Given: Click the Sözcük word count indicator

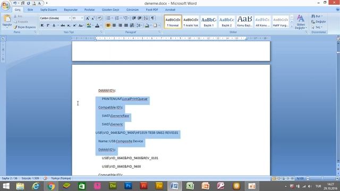Looking at the screenshot, I should (30, 178).
